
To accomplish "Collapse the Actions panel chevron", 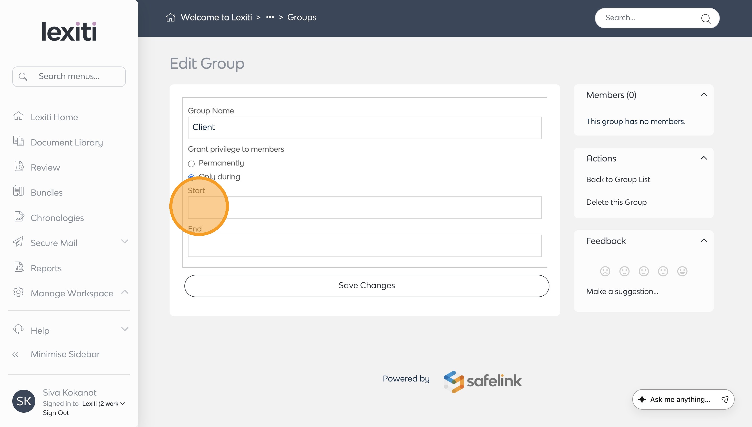I will tap(704, 158).
